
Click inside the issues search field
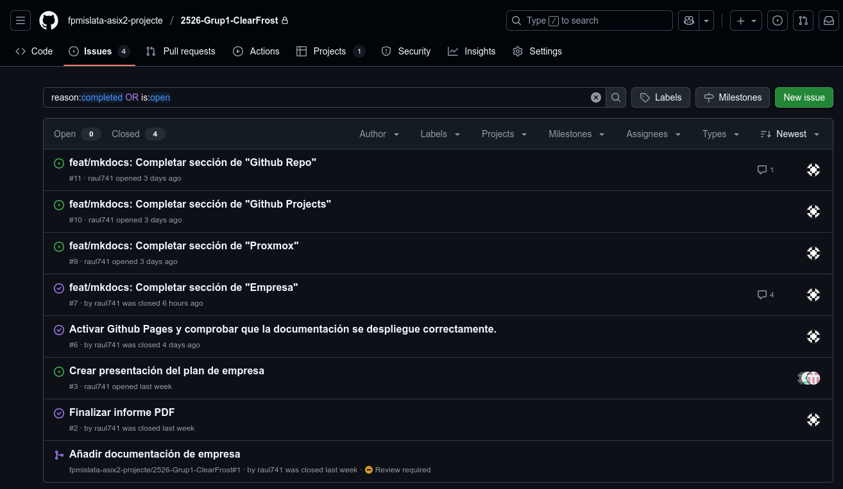(321, 97)
